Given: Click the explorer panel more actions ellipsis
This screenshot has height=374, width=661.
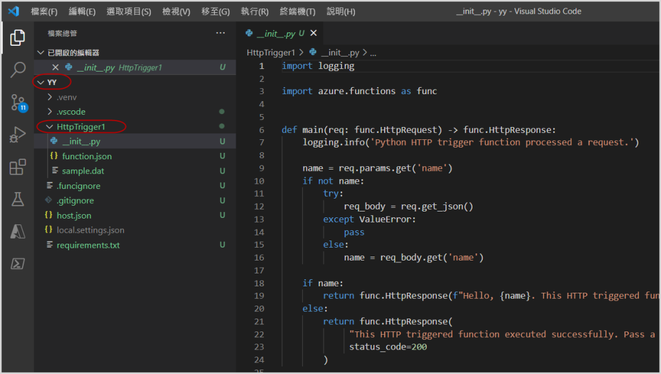Looking at the screenshot, I should point(221,33).
